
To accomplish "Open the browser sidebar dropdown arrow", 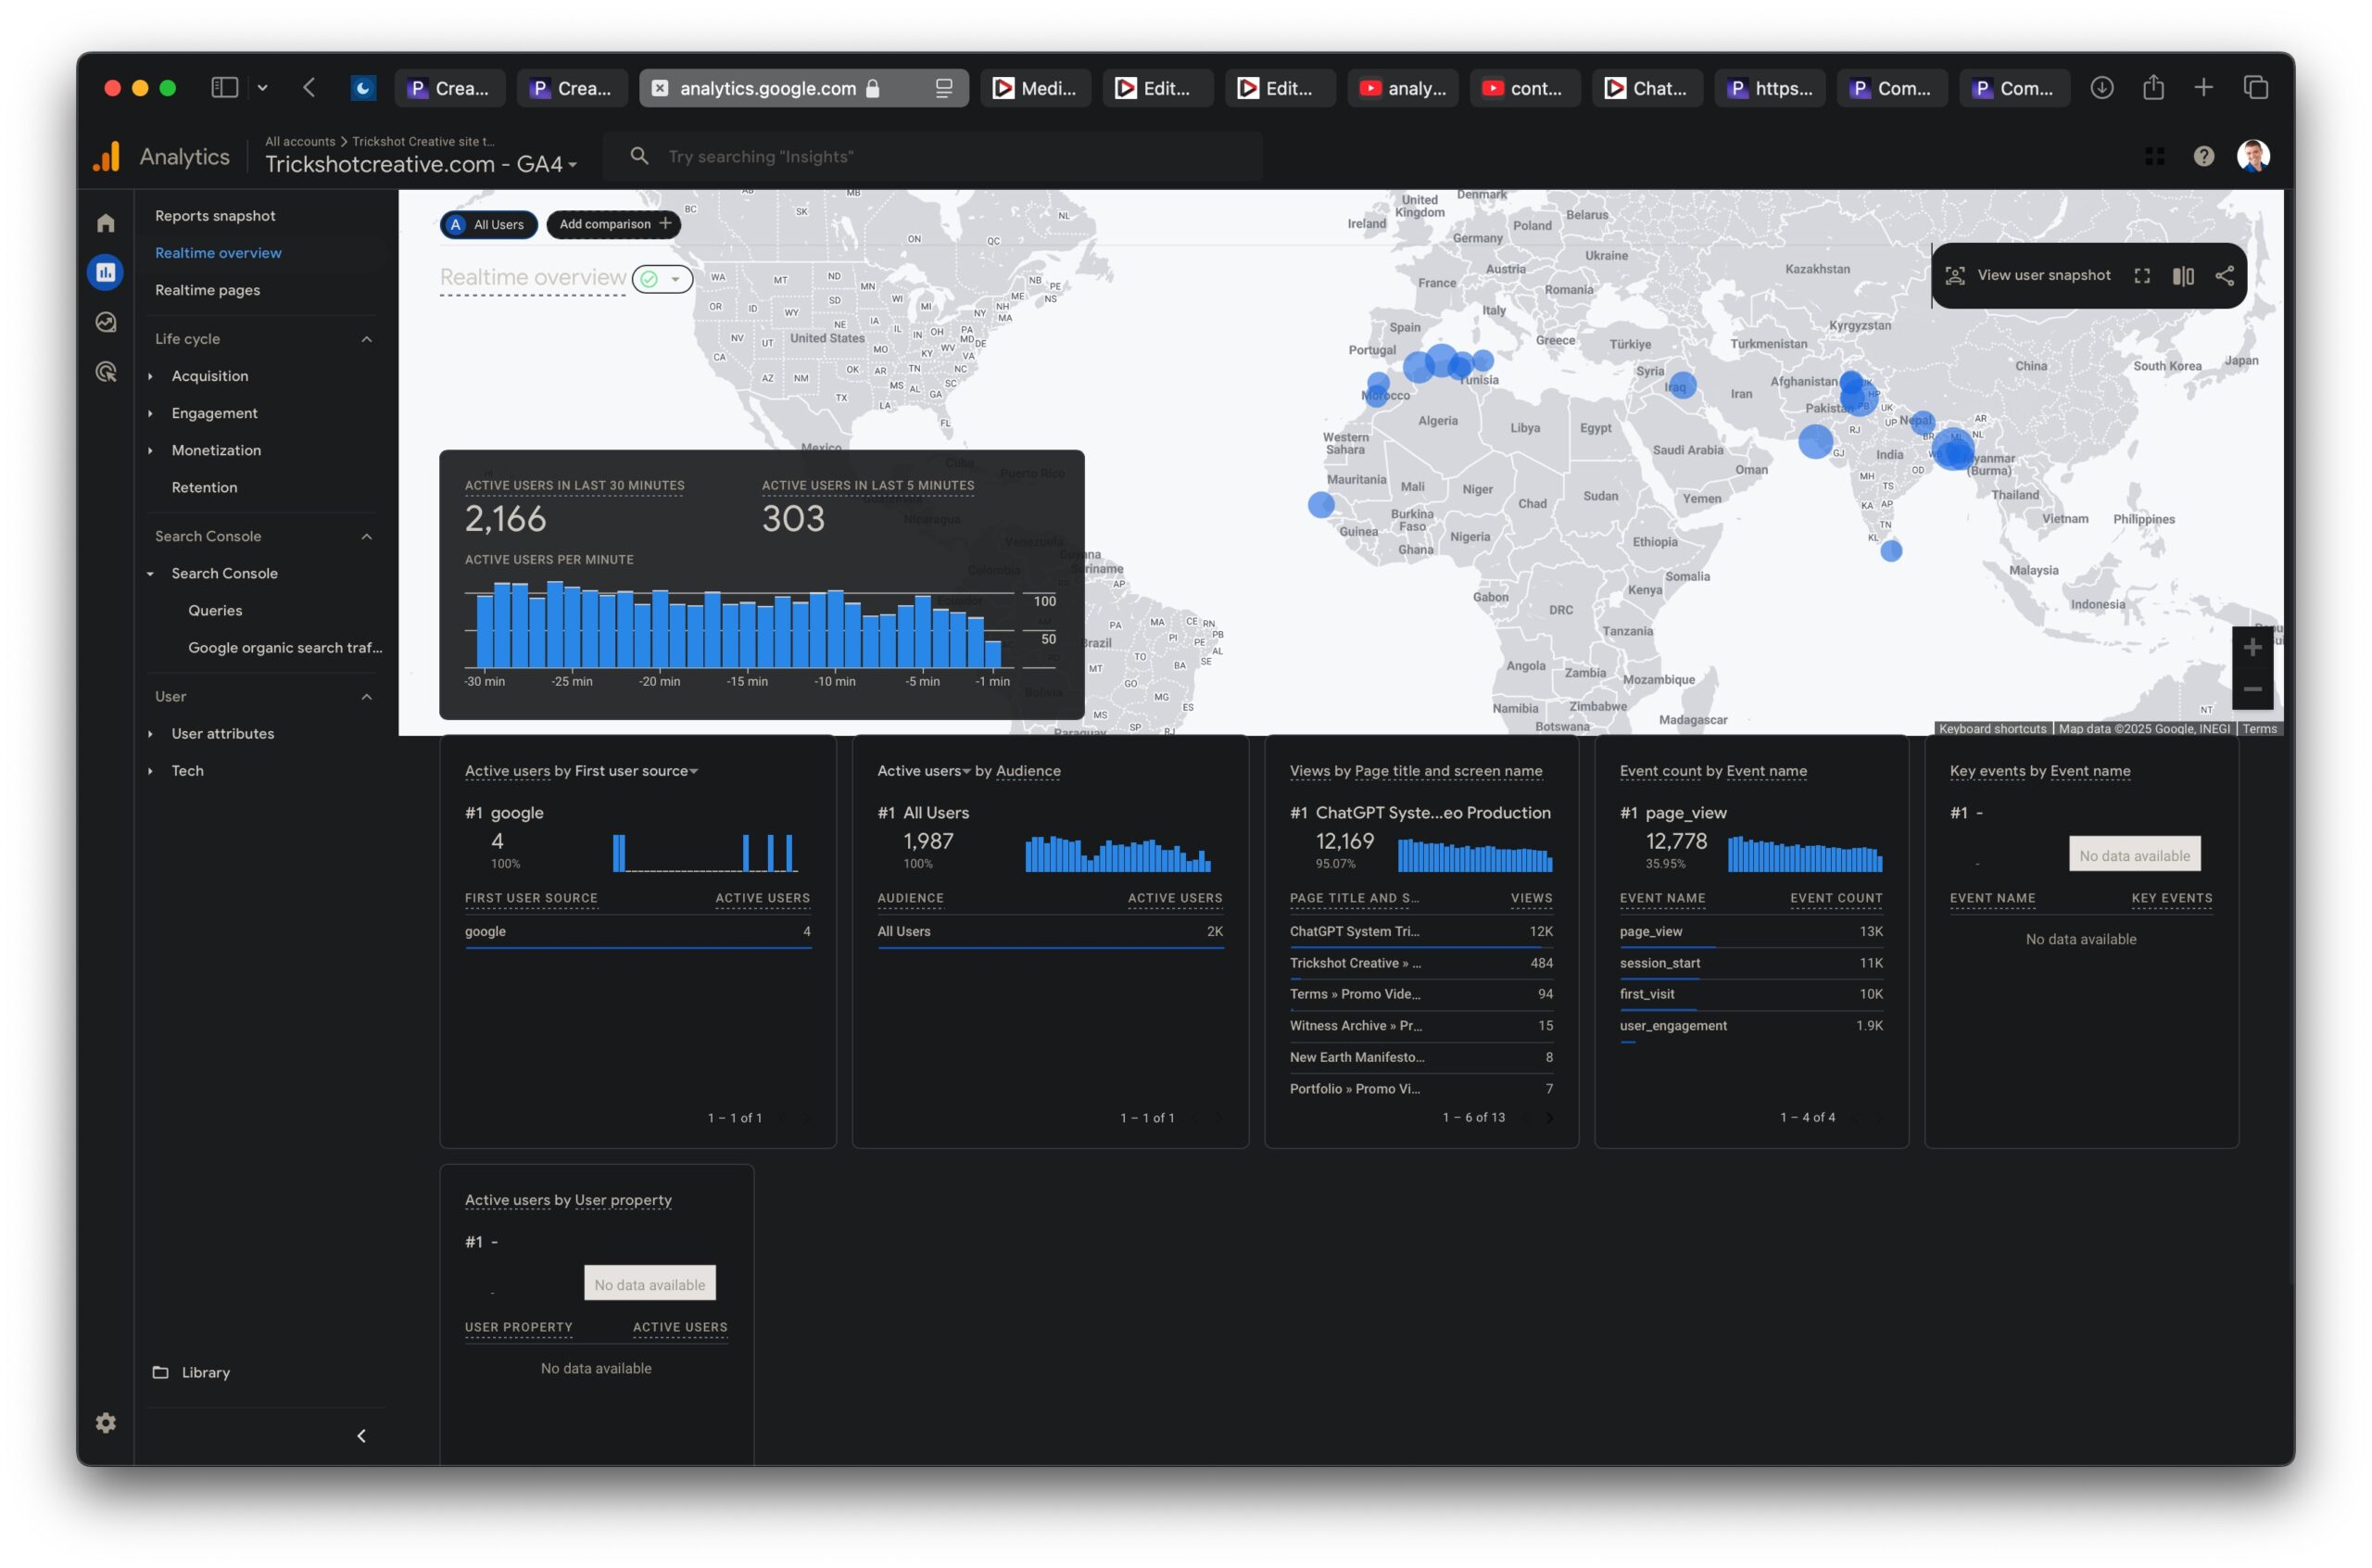I will coord(262,88).
